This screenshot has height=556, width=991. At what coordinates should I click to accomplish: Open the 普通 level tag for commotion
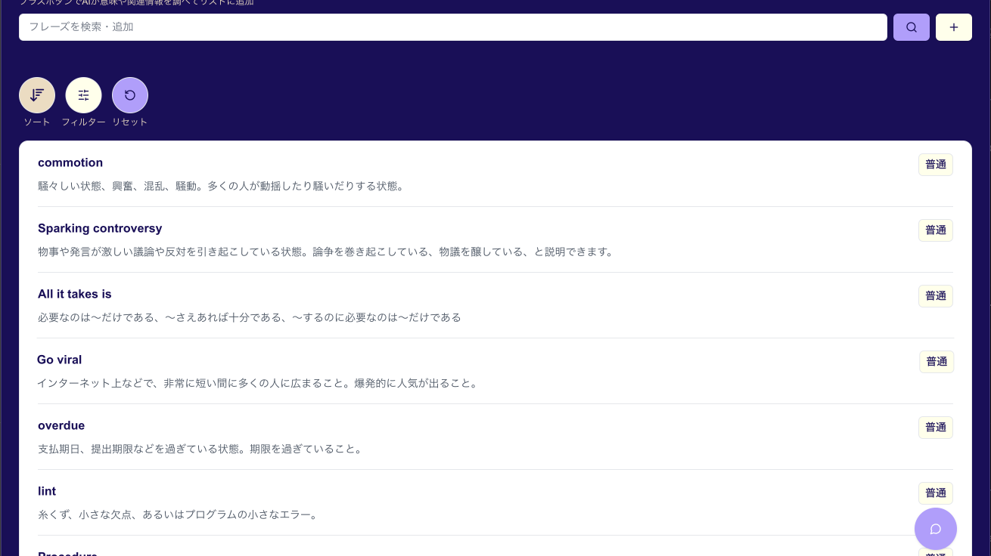(936, 165)
